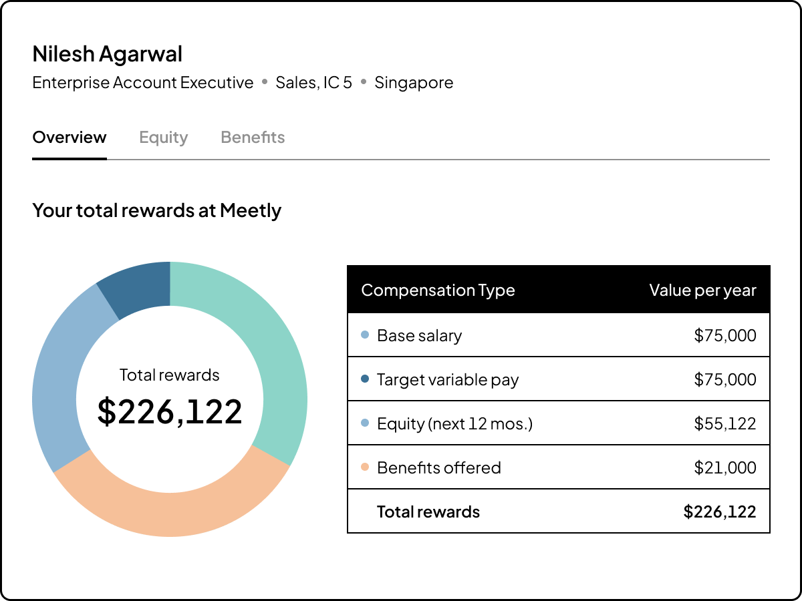Viewport: 802px width, 601px height.
Task: Click the dot next to Equity row
Action: (x=364, y=423)
